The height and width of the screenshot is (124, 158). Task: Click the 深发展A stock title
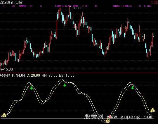point(7,3)
